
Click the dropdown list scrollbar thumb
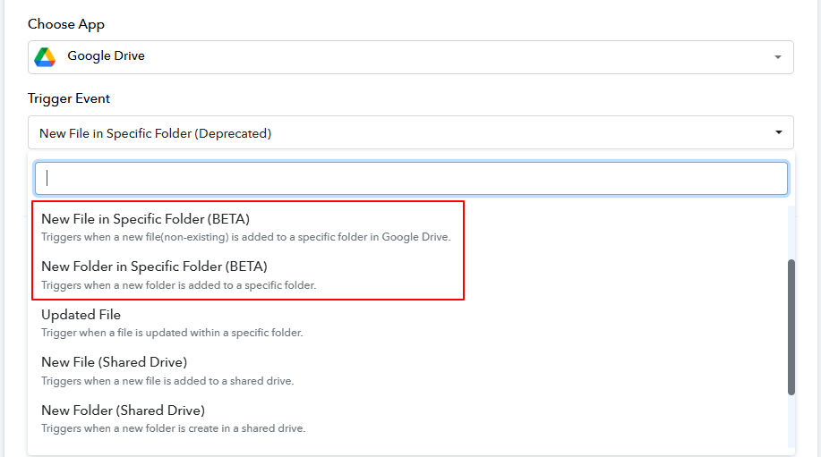pyautogui.click(x=791, y=326)
